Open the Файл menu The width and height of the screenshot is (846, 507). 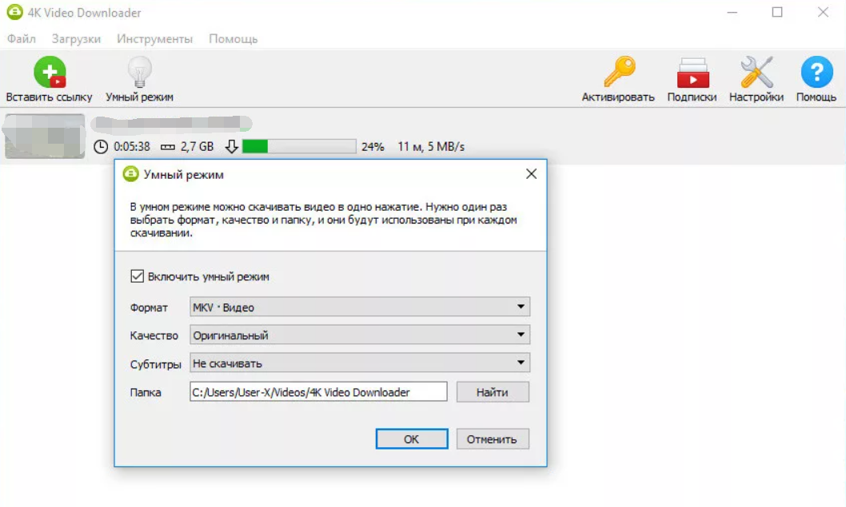(x=21, y=38)
